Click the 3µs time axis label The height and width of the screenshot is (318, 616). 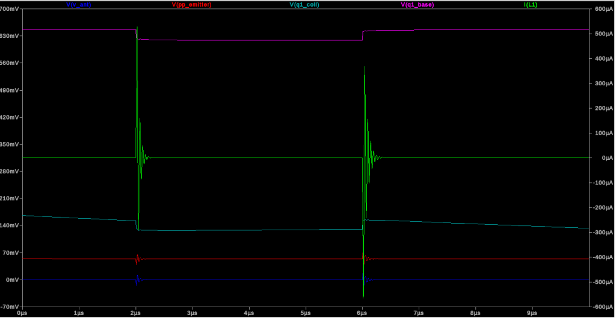[x=192, y=314]
